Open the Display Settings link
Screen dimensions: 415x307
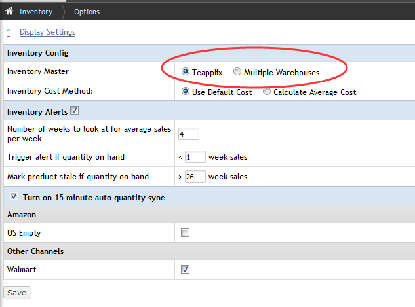[x=47, y=32]
